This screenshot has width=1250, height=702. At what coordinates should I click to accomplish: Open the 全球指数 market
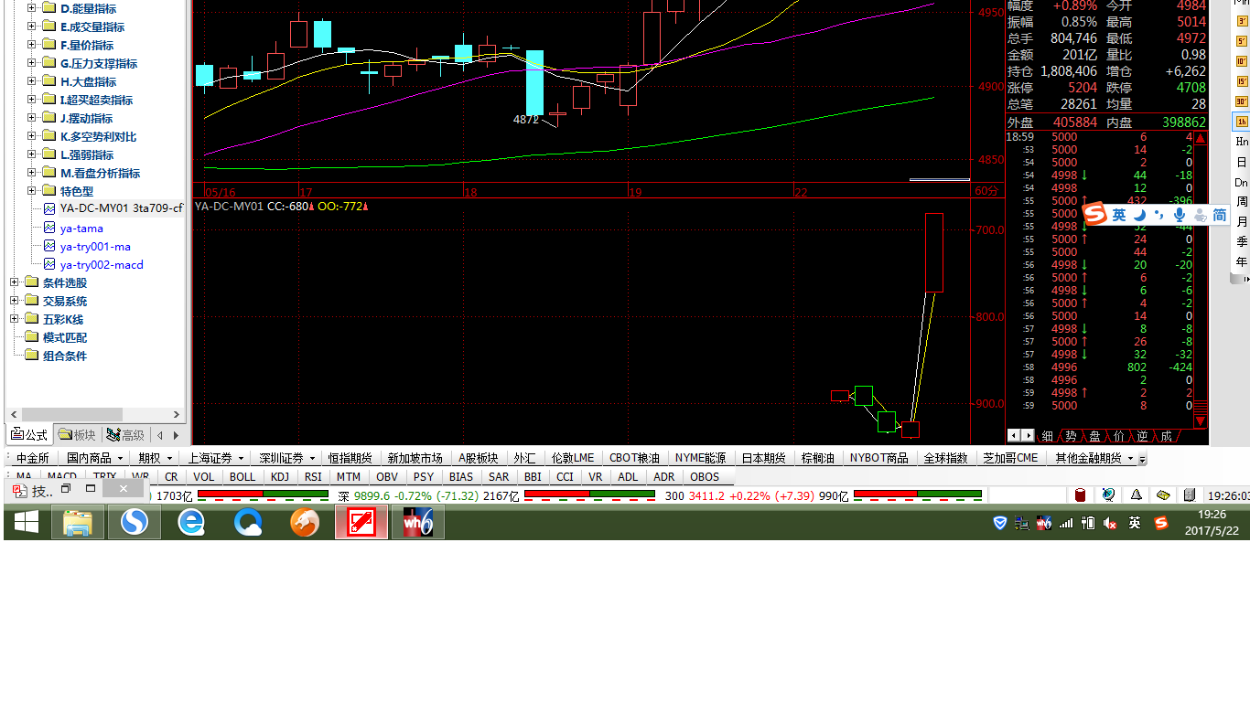[945, 458]
